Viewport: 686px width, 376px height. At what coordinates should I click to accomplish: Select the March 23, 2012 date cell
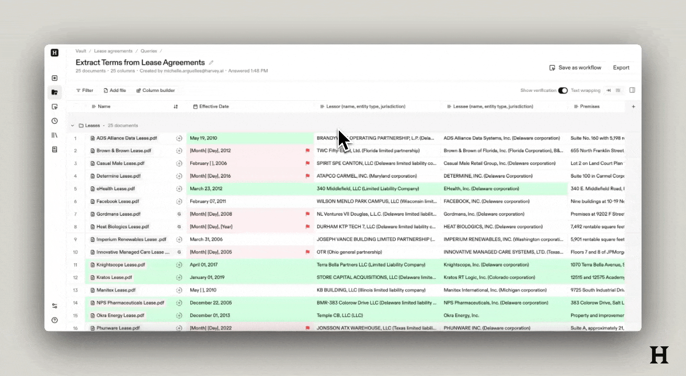[x=249, y=189]
